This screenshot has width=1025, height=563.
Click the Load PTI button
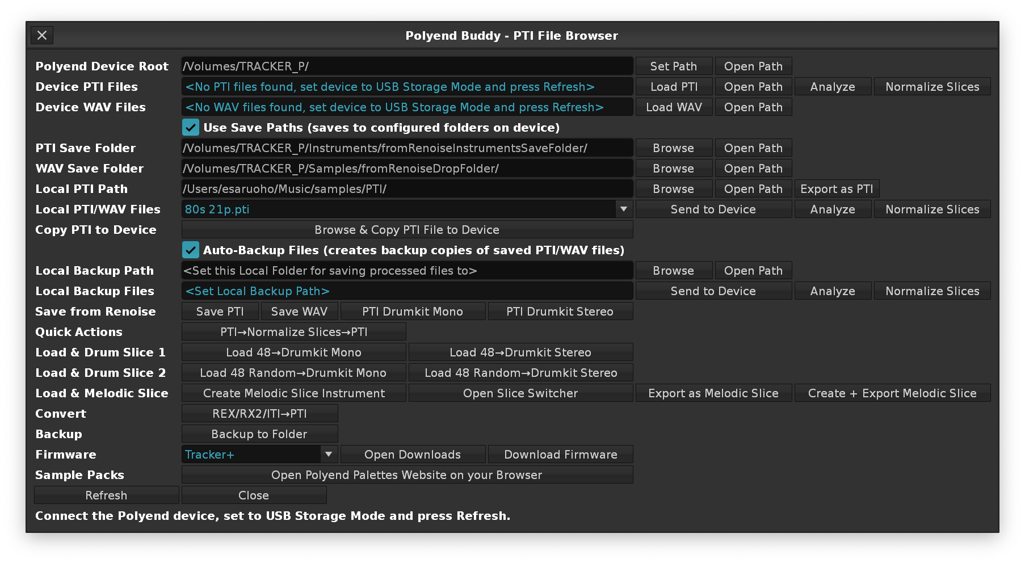[674, 87]
